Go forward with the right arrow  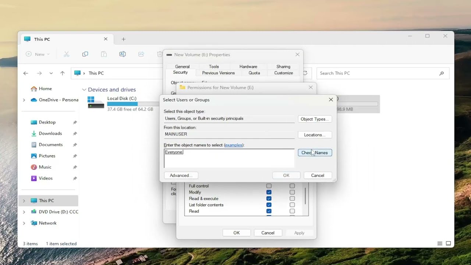point(39,73)
